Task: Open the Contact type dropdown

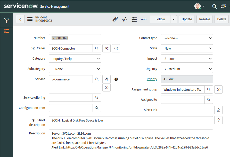Action: (x=187, y=38)
